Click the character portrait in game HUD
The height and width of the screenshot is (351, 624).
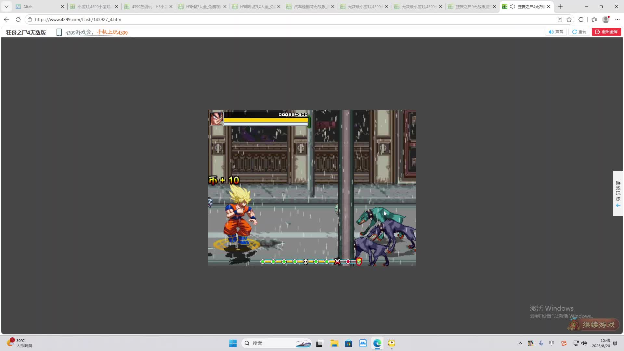coord(216,119)
